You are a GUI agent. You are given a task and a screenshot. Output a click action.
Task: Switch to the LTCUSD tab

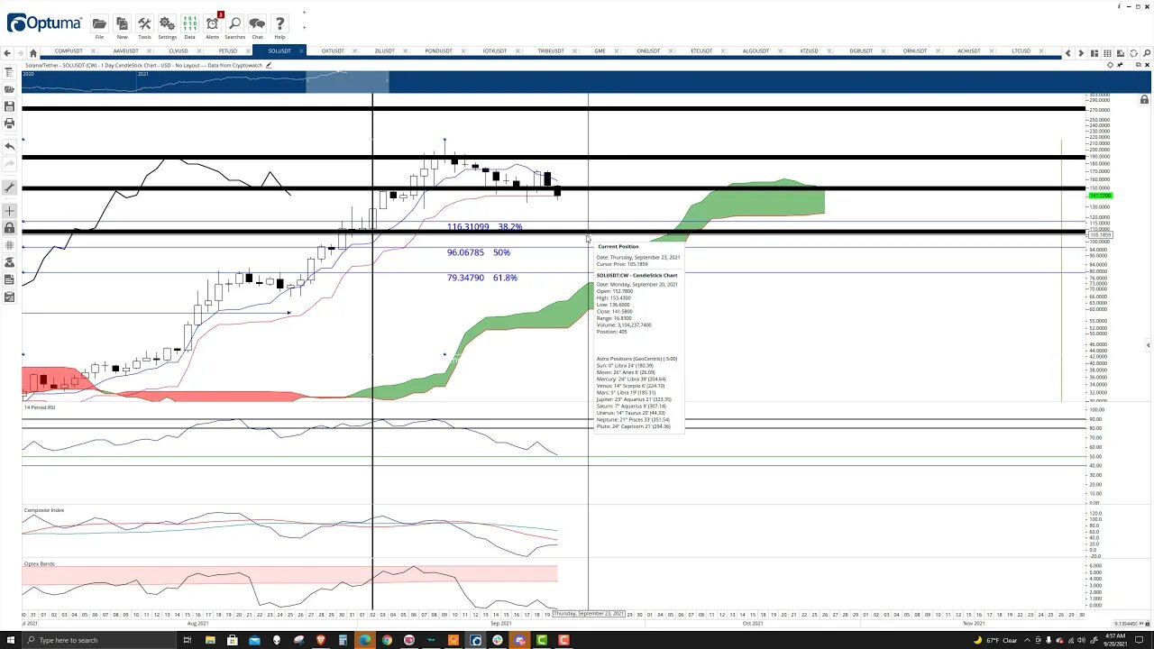(1021, 51)
